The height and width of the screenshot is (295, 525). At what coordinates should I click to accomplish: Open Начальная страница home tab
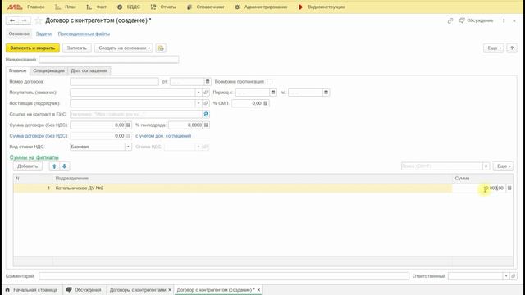[32, 290]
